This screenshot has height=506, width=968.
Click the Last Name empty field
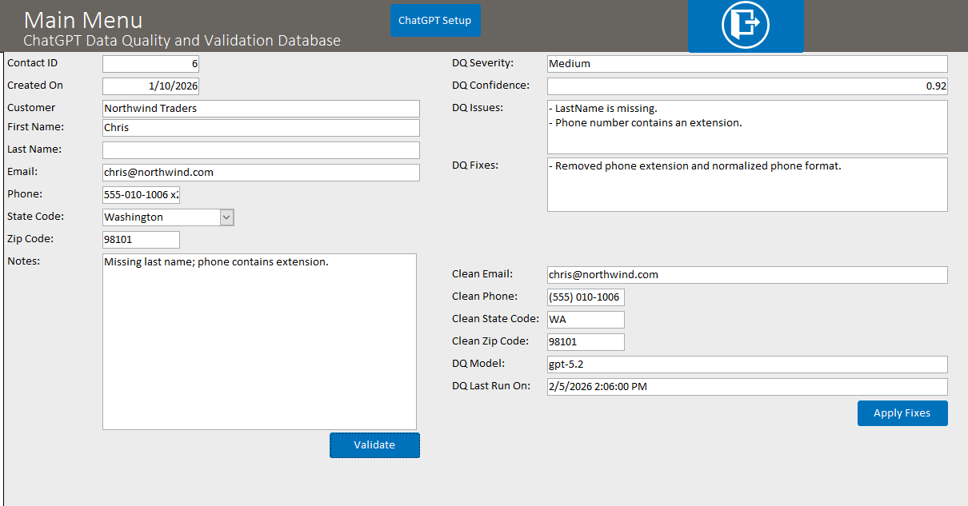[261, 150]
